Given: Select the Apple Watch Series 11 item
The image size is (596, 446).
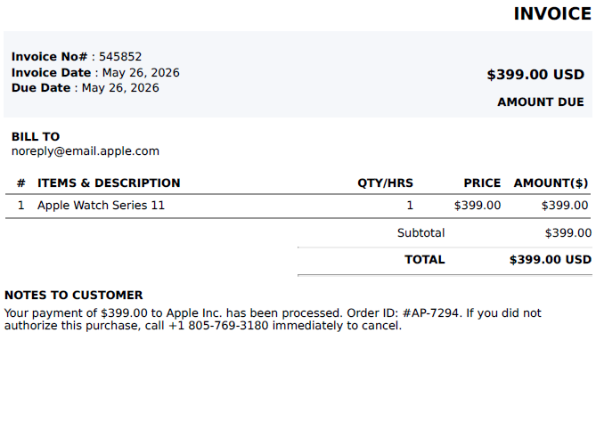Looking at the screenshot, I should coord(101,206).
